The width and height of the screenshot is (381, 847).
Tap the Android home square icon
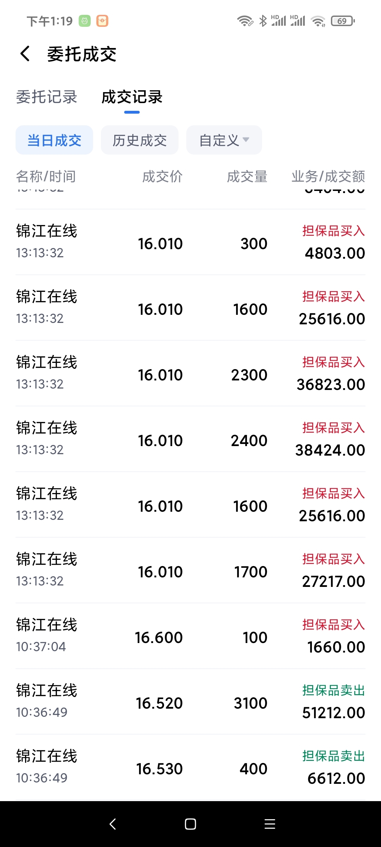tap(190, 824)
